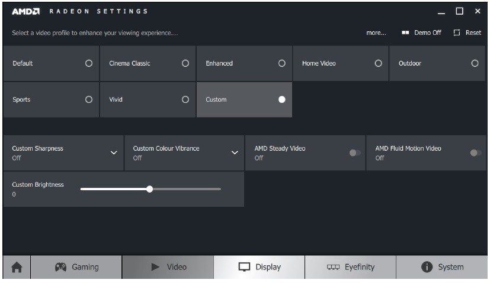490x283 pixels.
Task: Click the Demo mode split-screen icon
Action: [405, 32]
